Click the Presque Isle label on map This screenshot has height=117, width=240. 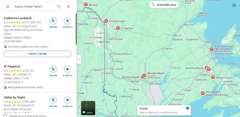coord(103,42)
